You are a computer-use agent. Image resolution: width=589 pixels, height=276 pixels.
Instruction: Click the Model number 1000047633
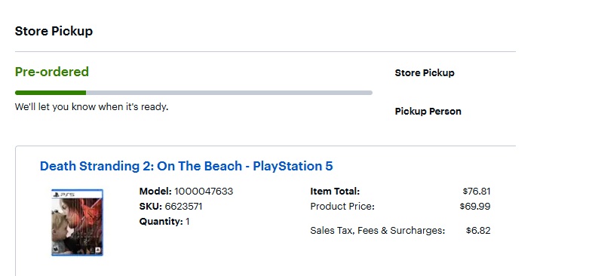click(204, 191)
